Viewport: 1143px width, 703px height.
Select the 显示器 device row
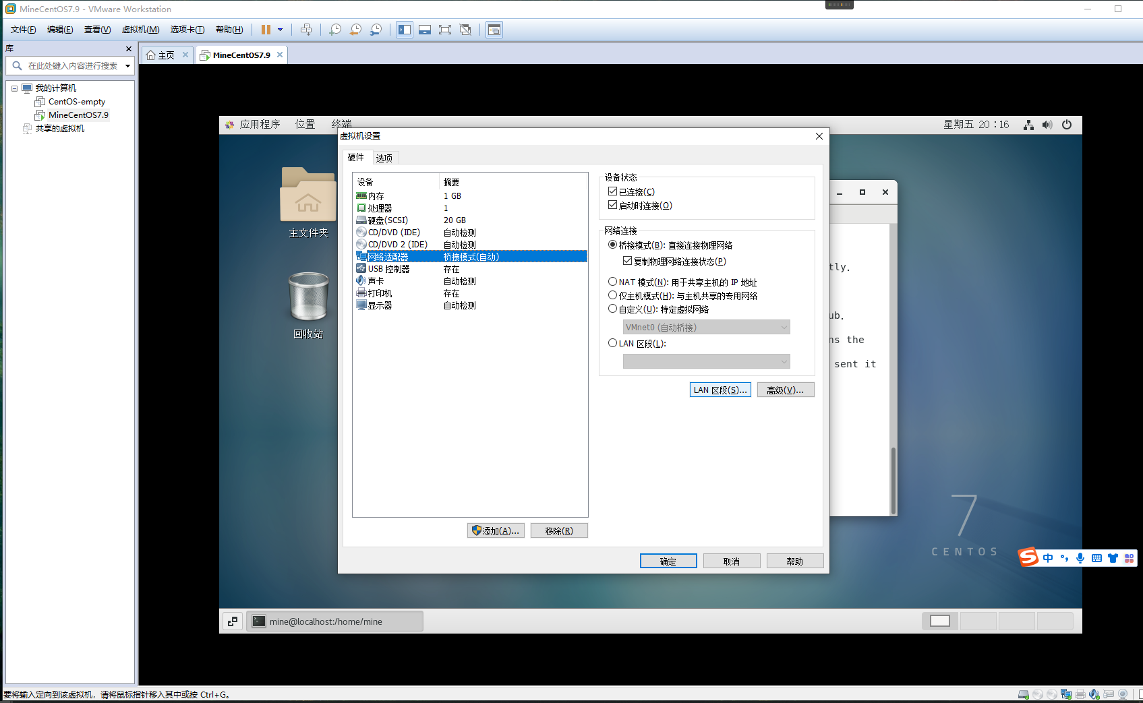471,305
